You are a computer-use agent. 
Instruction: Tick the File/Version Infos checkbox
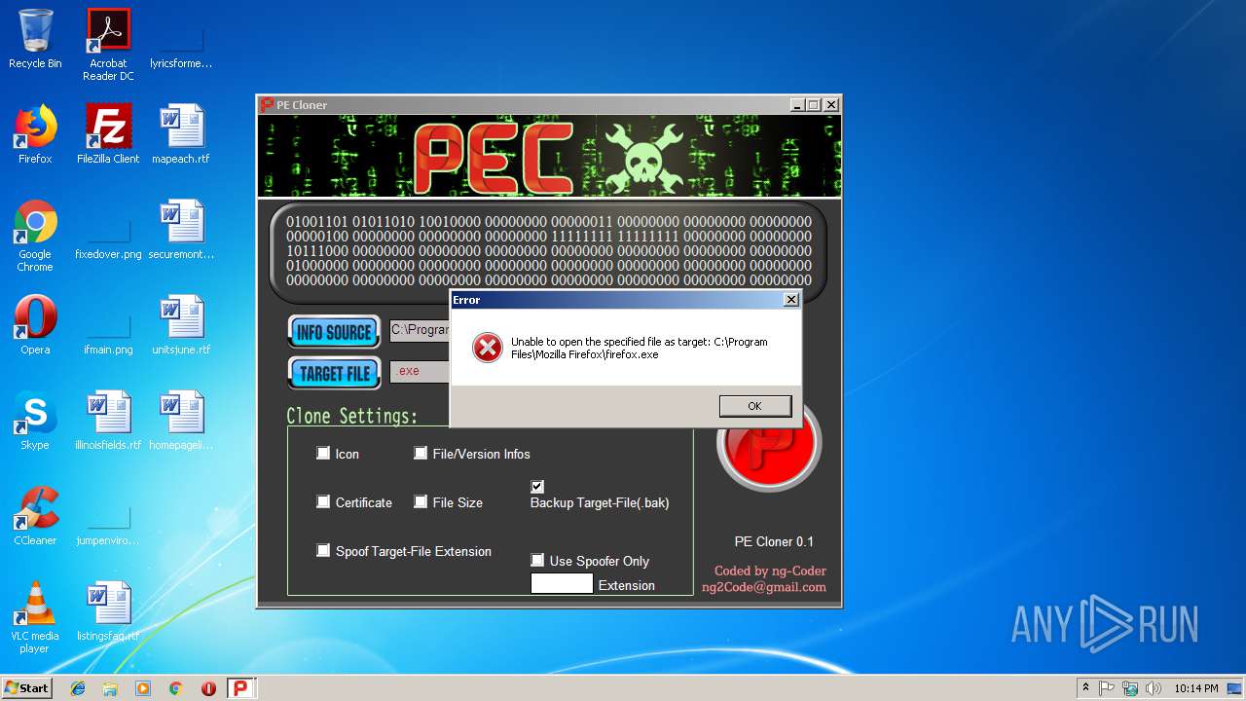421,454
